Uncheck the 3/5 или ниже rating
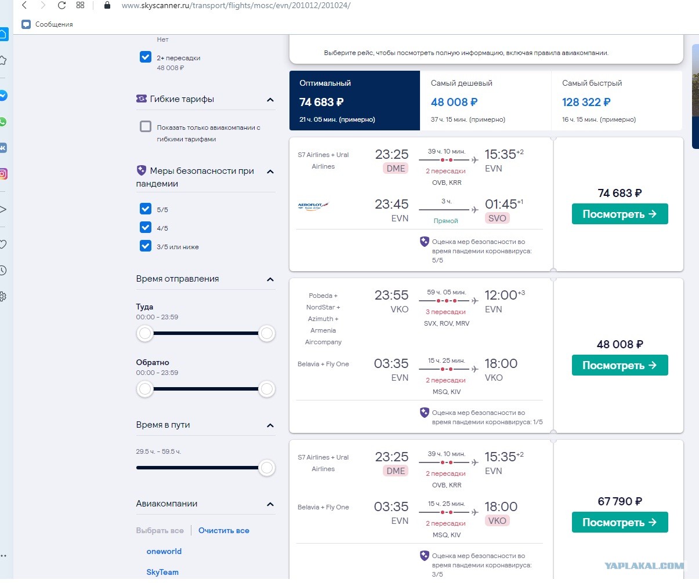 [146, 246]
